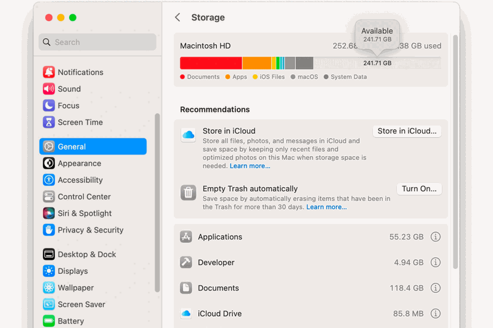Viewport: 493px width, 328px height.
Task: Click the General gear icon
Action: 49,146
